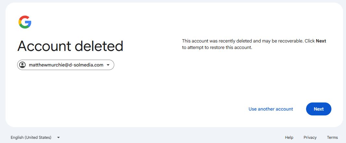
Task: Open the language dropdown arrow
Action: point(58,137)
